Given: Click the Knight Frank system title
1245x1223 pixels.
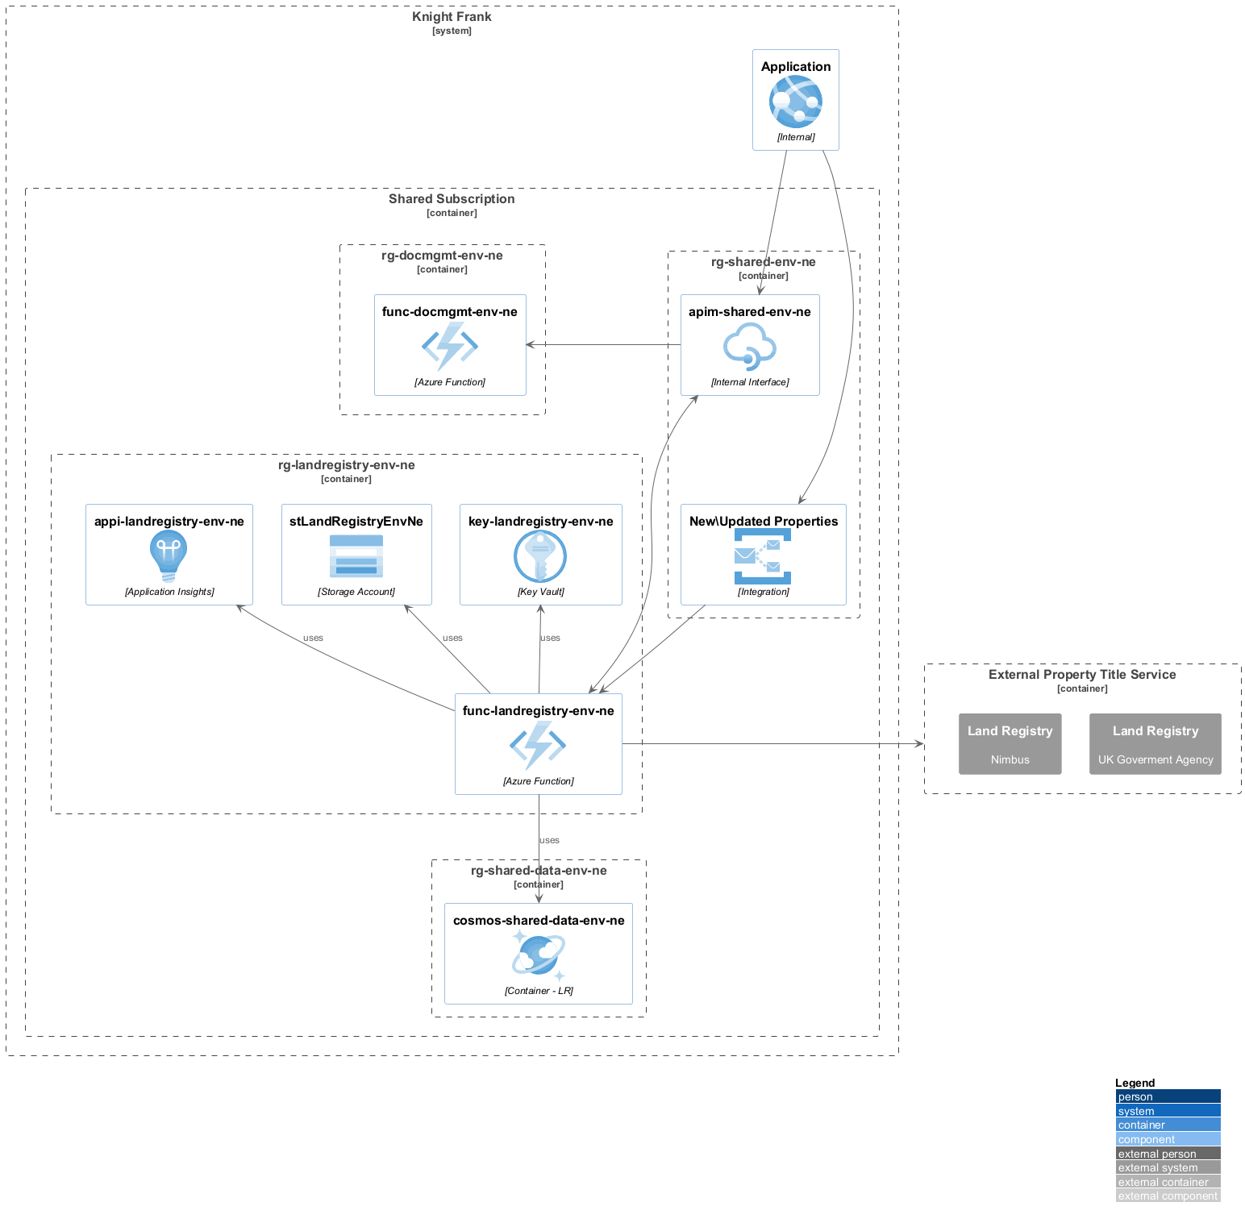Looking at the screenshot, I should pyautogui.click(x=452, y=17).
